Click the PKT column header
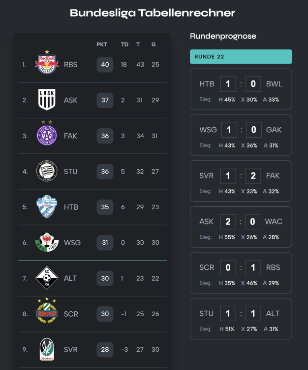Viewport: 308px width, 370px height. (x=102, y=44)
